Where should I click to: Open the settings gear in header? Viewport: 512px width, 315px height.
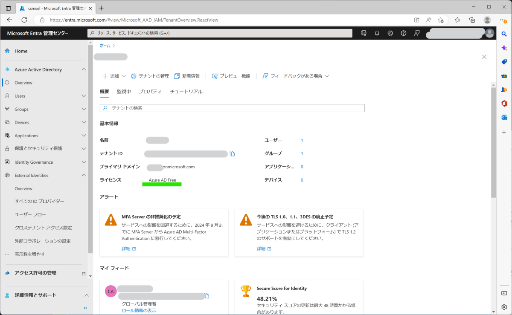390,33
